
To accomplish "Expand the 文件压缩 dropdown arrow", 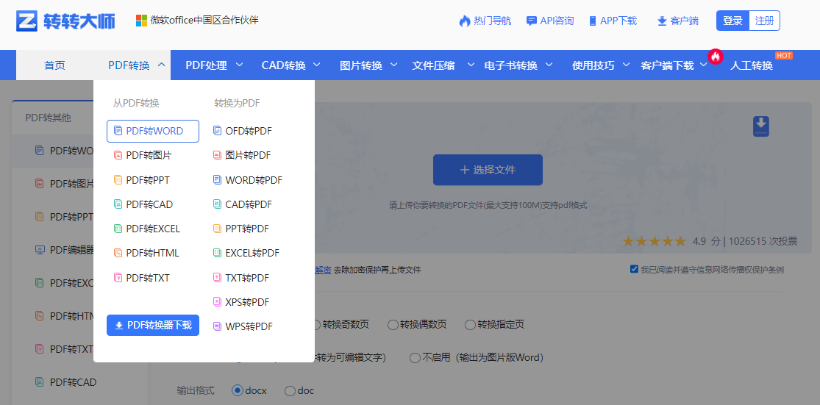I will coord(471,65).
